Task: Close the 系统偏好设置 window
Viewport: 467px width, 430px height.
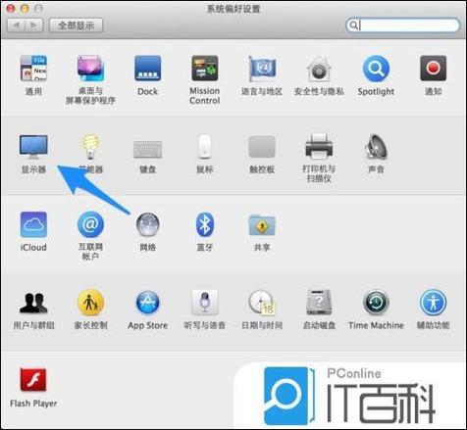Action: (x=11, y=9)
